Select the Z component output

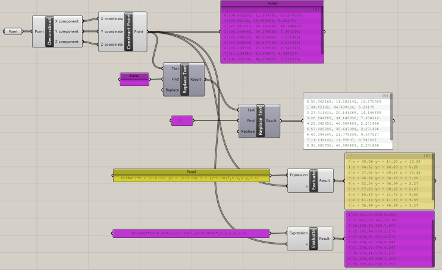(67, 42)
